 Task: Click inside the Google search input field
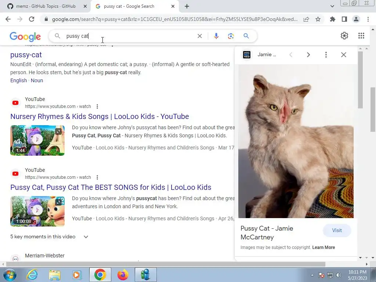coord(130,36)
